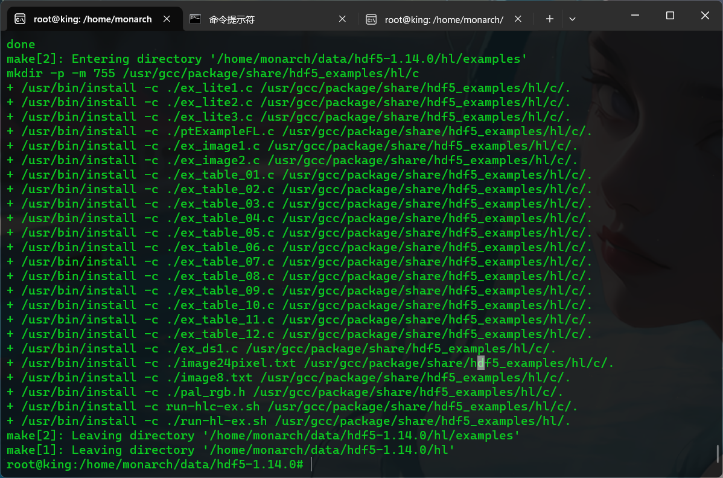The image size is (723, 478).
Task: Click the line installing ex_table_07.c
Action: click(x=299, y=261)
